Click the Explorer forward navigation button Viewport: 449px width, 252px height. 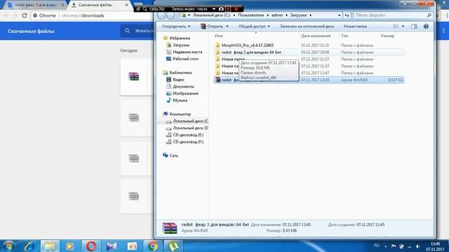[170, 15]
